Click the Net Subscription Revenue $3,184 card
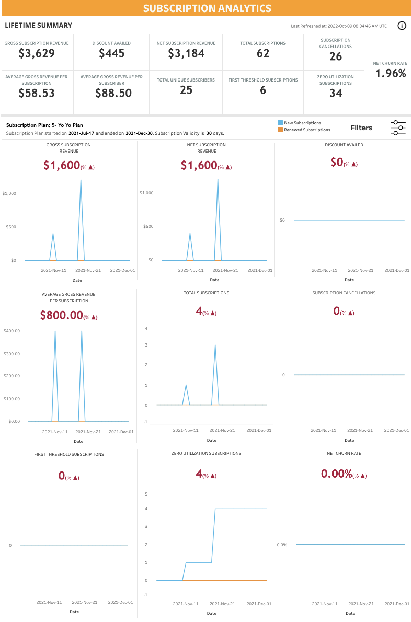 click(186, 52)
